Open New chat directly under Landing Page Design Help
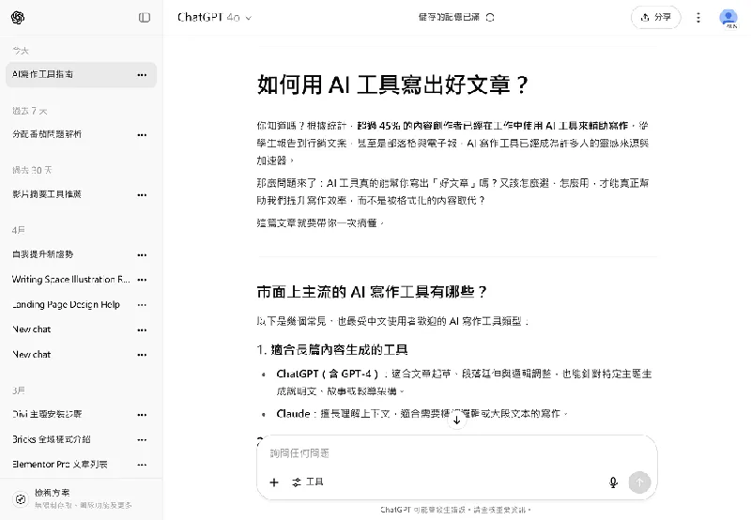Image resolution: width=751 pixels, height=520 pixels. tap(82, 329)
